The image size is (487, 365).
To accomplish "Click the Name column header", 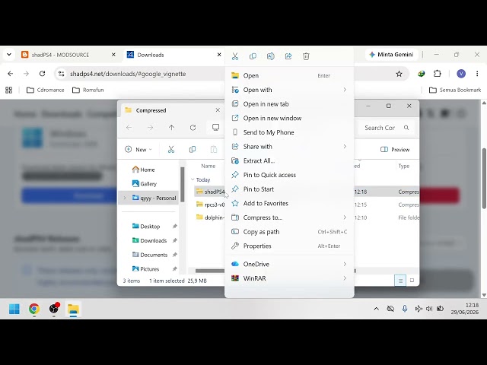I will click(x=208, y=166).
